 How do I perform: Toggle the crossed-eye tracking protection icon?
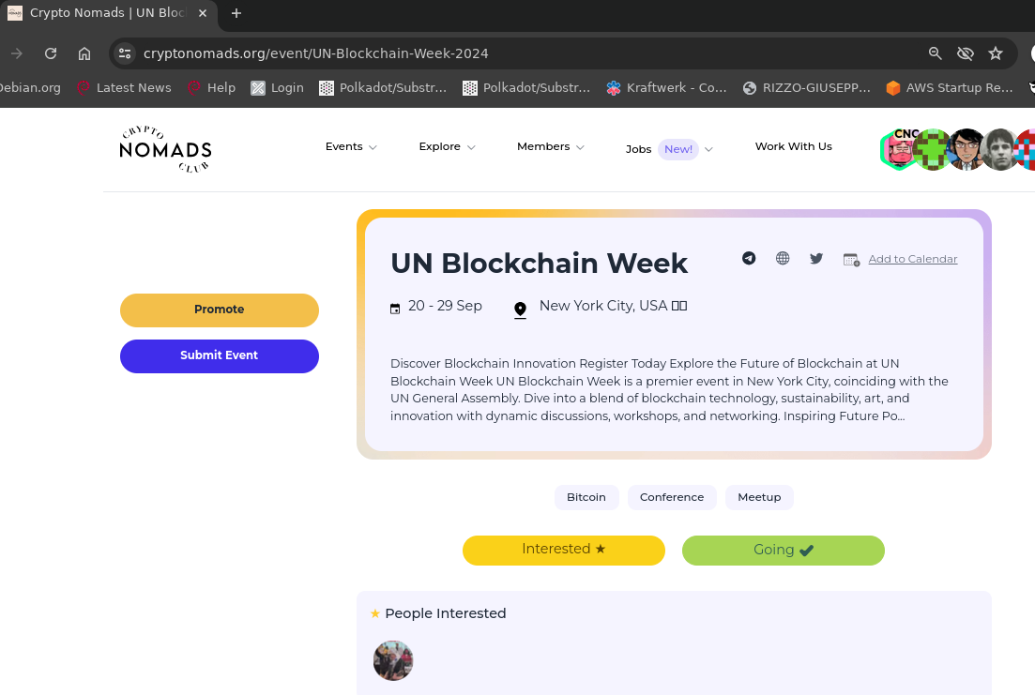(965, 53)
